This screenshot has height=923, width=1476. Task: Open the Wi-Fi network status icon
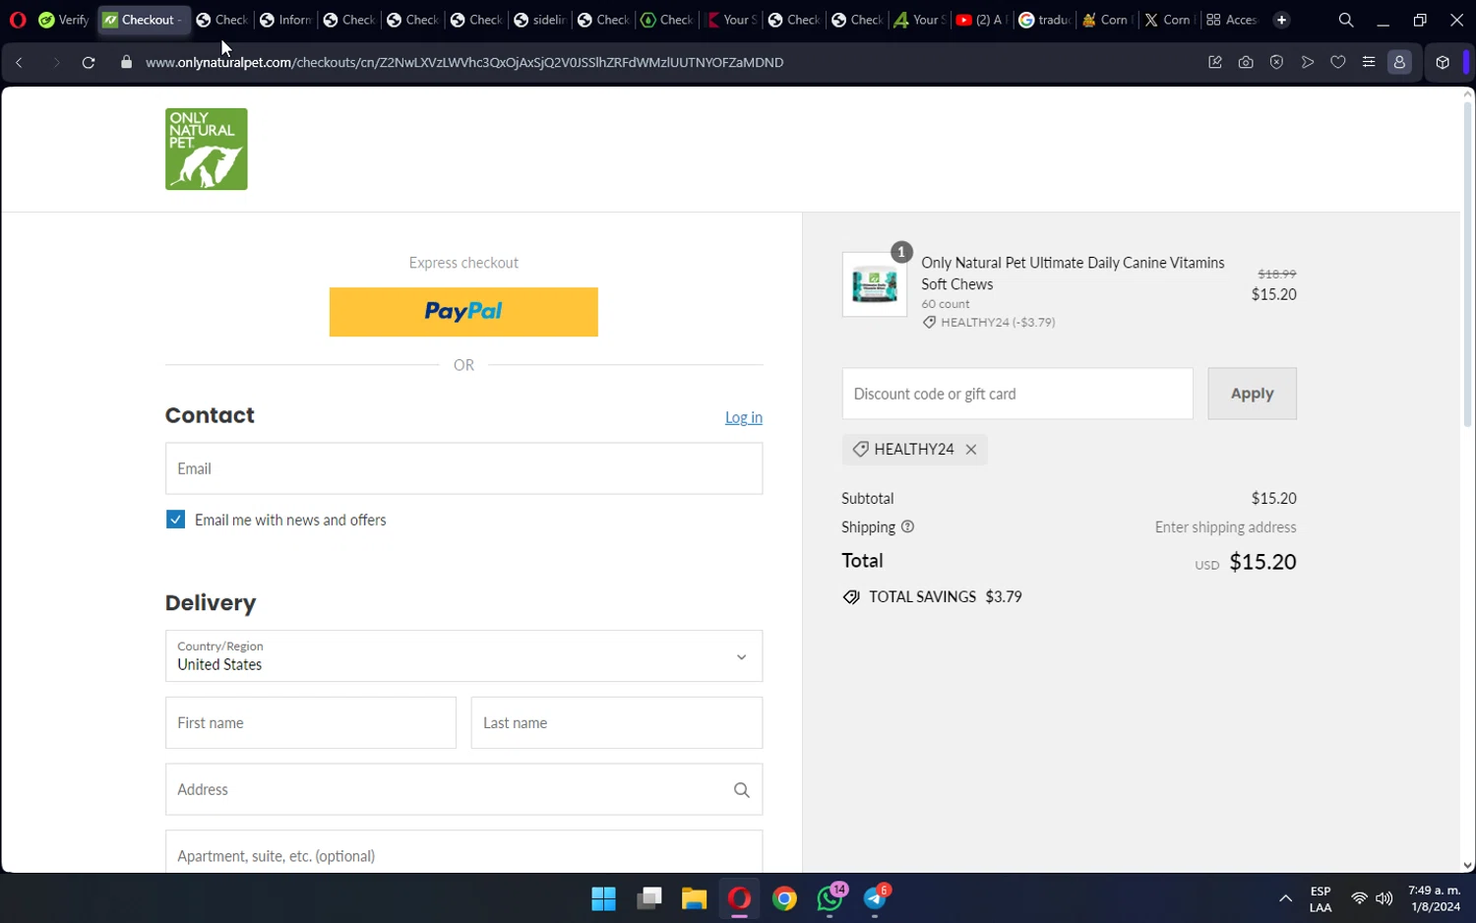click(x=1359, y=898)
